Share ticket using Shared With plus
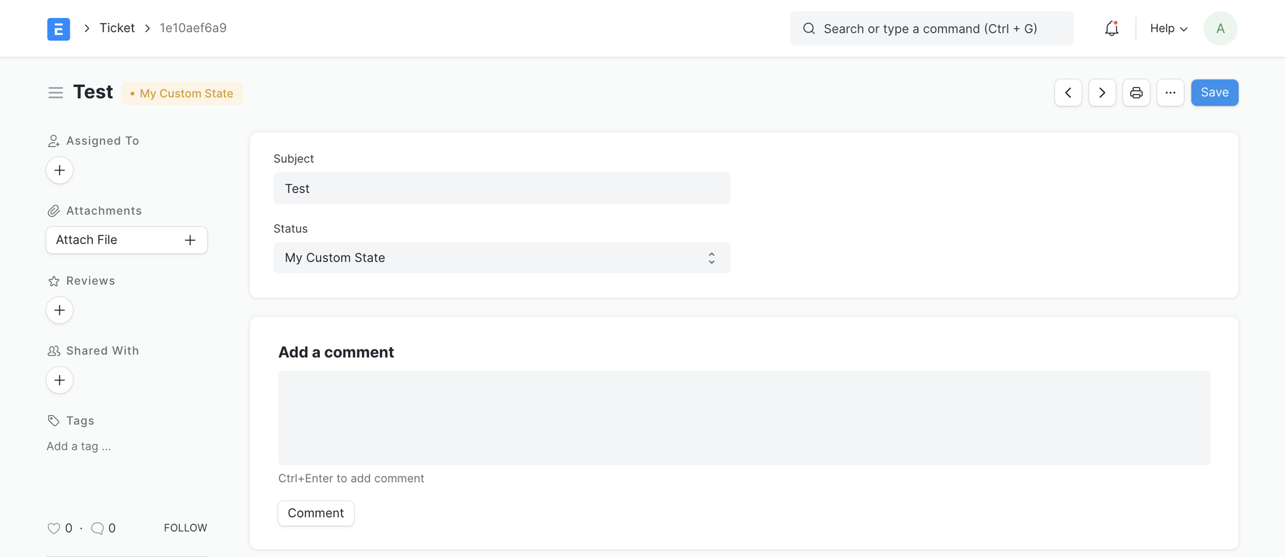Viewport: 1285px width, 557px height. pyautogui.click(x=60, y=380)
